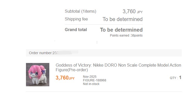Click the Not in-stock status text

click(91, 84)
